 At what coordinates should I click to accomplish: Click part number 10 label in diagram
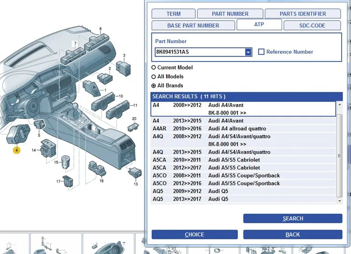[121, 96]
